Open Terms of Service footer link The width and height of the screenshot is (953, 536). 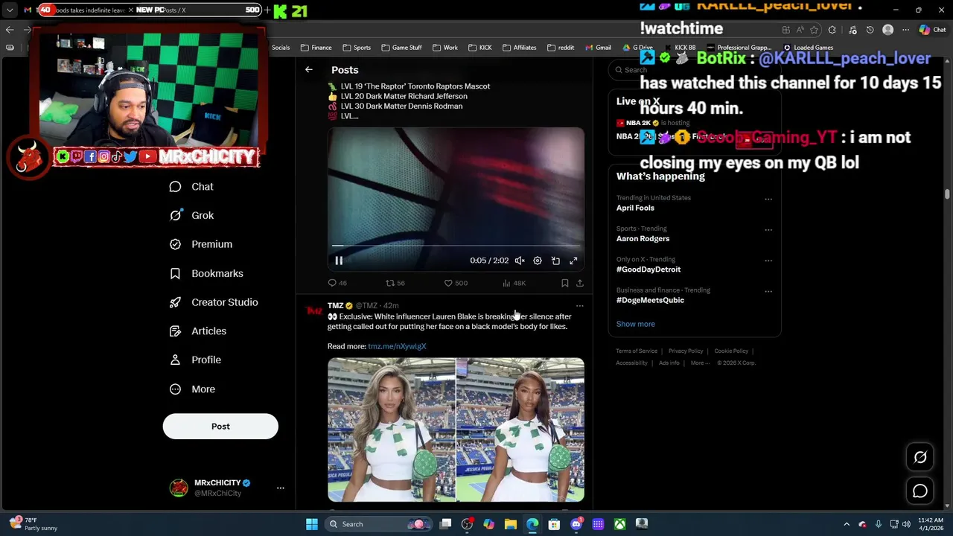click(637, 351)
